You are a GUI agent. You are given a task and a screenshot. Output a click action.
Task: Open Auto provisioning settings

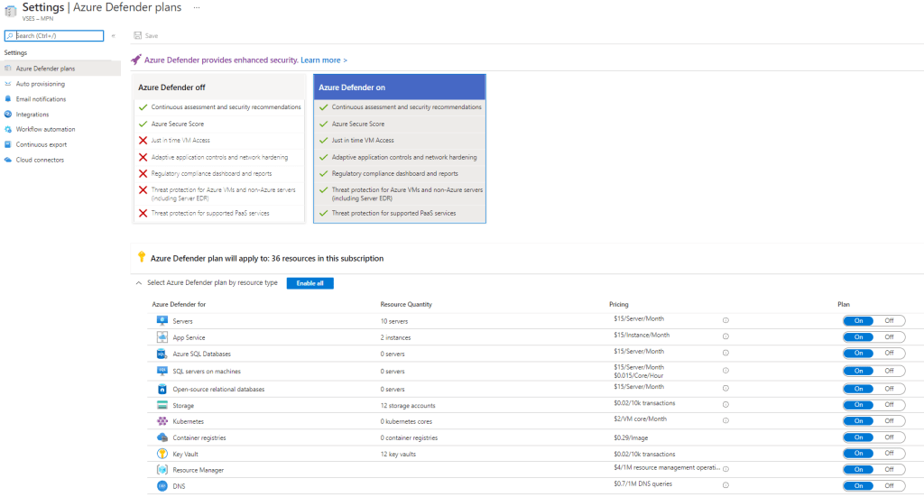click(41, 84)
